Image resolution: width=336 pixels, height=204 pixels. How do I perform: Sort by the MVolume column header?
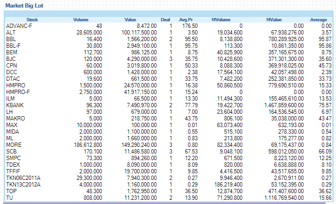[221, 19]
